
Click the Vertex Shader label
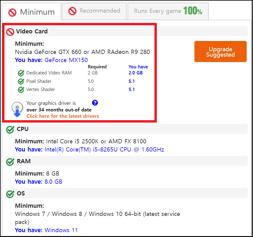(41, 89)
